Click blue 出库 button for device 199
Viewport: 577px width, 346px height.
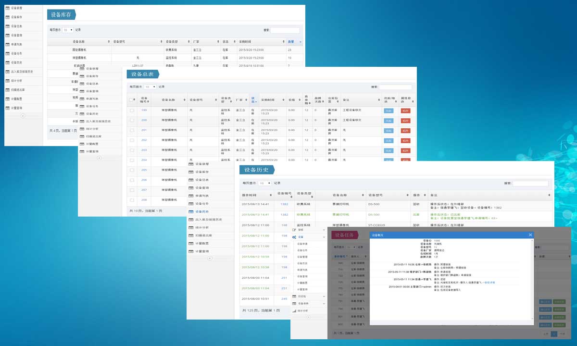coord(389,111)
